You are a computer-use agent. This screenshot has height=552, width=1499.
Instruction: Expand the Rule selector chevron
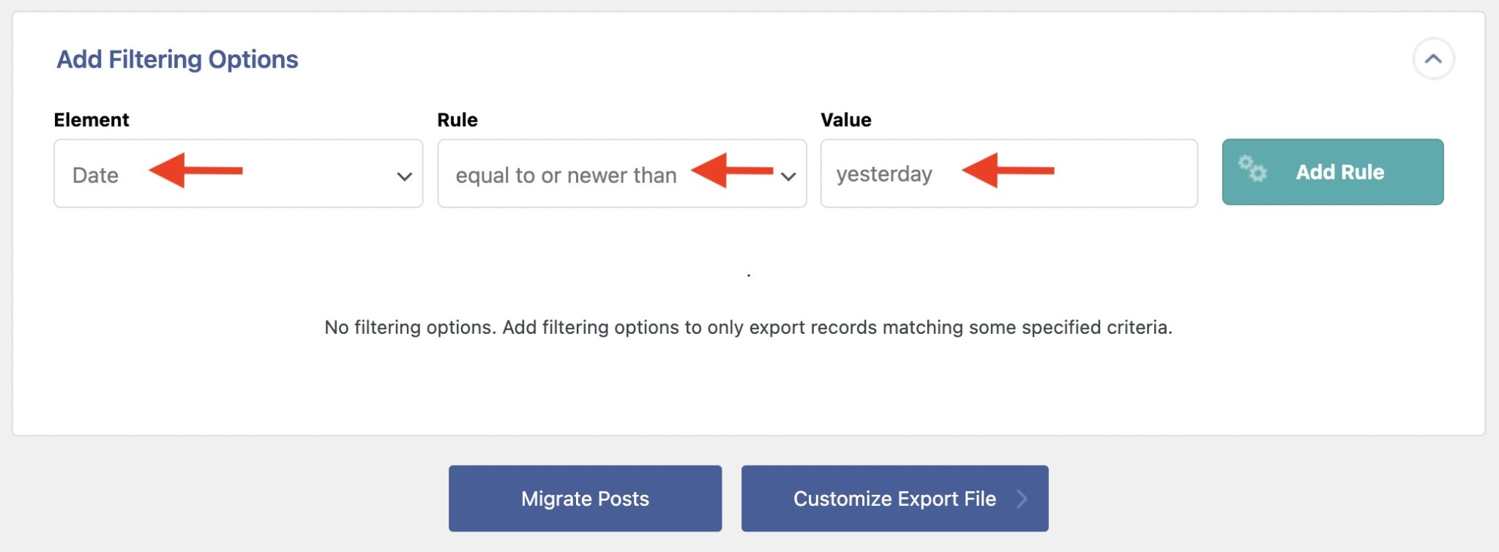point(789,176)
